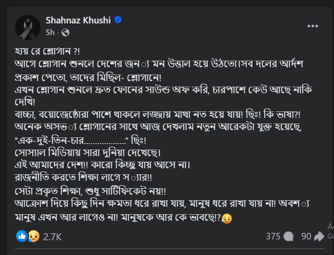The height and width of the screenshot is (255, 334).
Task: Click the sad face reaction icon
Action: [x=33, y=236]
